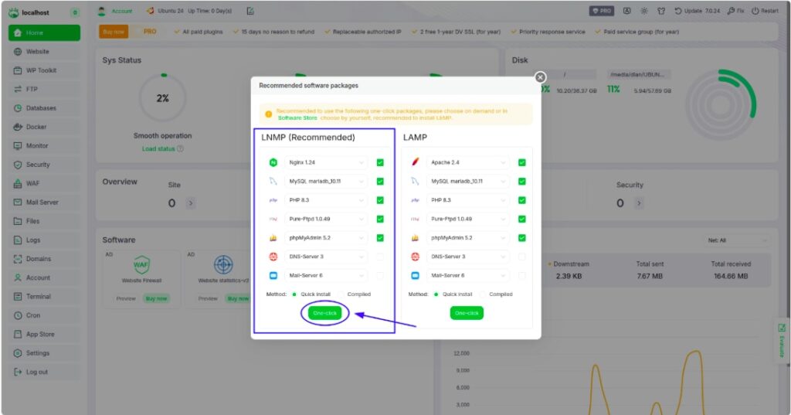Click the Mail-Server icon in LAMP
Viewport: 791px width, 415px height.
415,276
